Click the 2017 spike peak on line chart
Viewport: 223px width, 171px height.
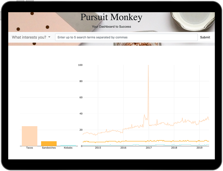(x=148, y=66)
